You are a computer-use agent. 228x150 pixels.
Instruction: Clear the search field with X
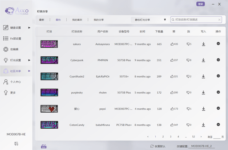pos(219,20)
